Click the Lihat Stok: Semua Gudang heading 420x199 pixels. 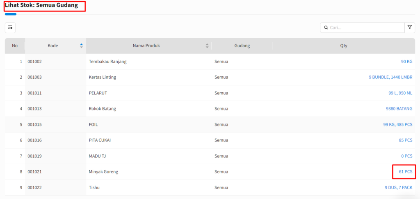[41, 5]
